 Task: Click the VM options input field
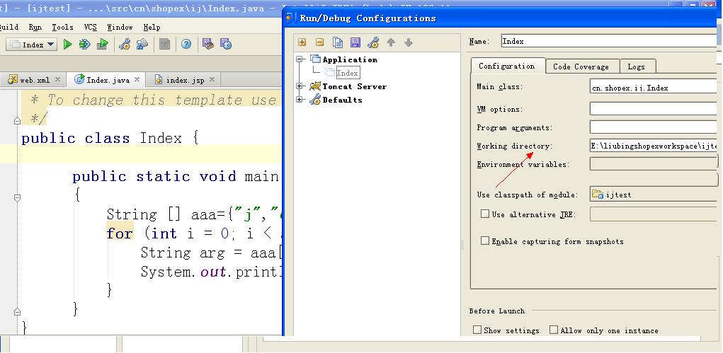(x=653, y=109)
